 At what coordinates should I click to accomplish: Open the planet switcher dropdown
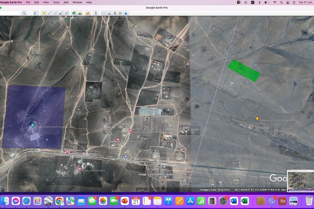(x=88, y=13)
